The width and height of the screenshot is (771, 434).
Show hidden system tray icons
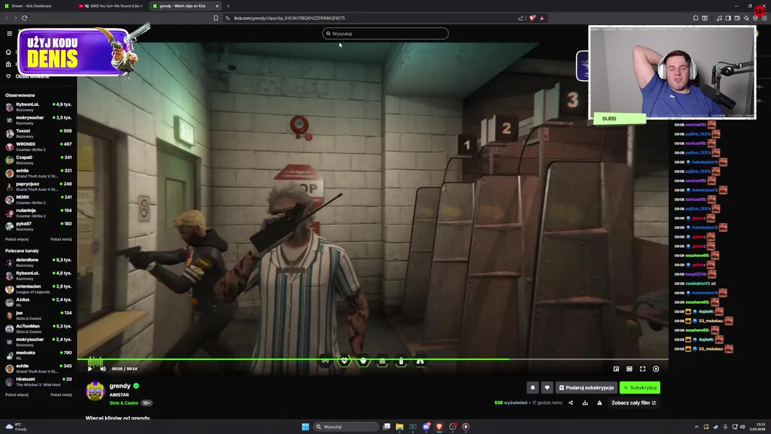696,427
